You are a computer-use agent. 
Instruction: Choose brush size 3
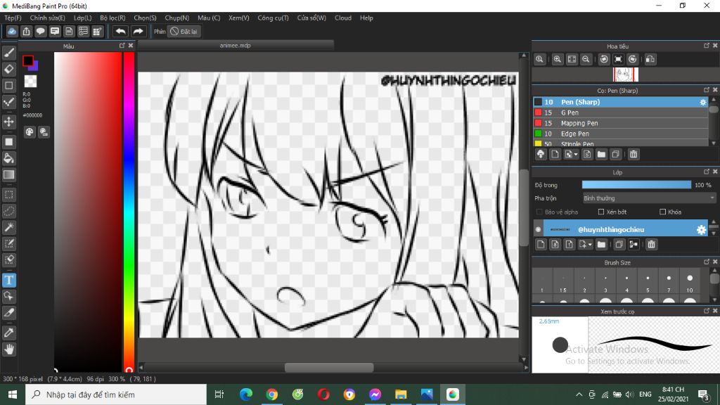605,281
